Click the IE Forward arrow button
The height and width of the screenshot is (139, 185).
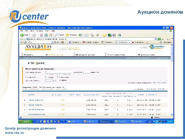(x=34, y=35)
